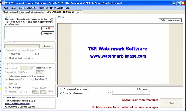Screen dimensions: 186x111
Task: Click the Output Quality stepper arrows
Action: [x=43, y=72]
